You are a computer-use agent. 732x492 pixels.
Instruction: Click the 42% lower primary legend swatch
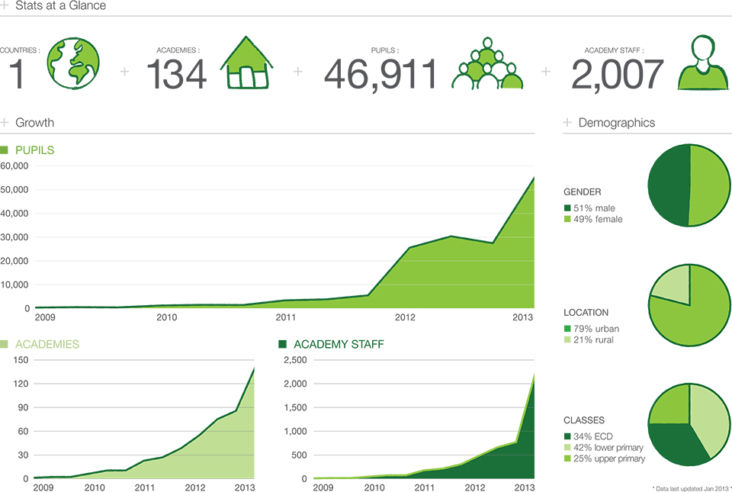(x=567, y=448)
